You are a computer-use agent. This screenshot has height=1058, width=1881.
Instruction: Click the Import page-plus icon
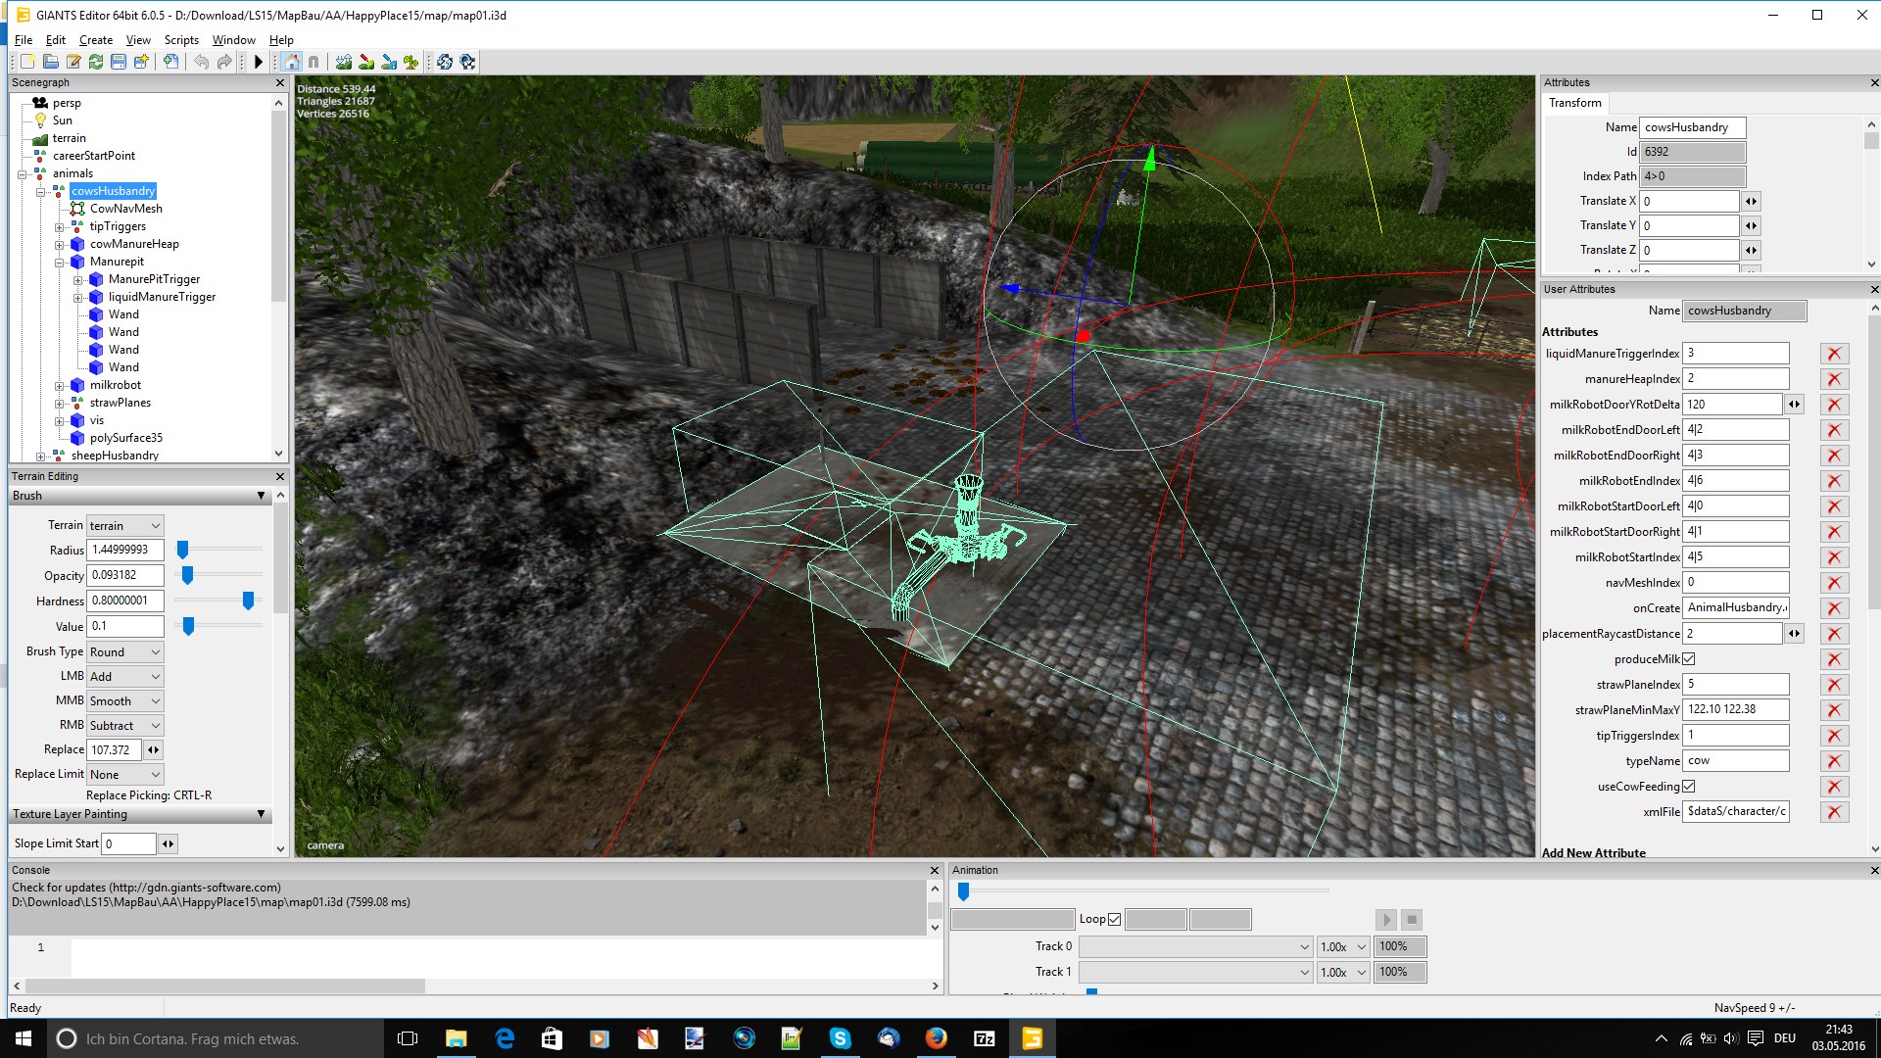pos(171,62)
